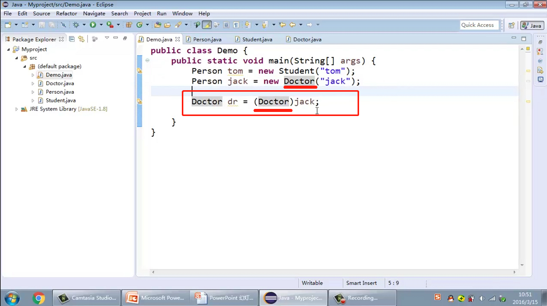Close the Package Explorer view
Screen dimensions: 547x306
61,40
